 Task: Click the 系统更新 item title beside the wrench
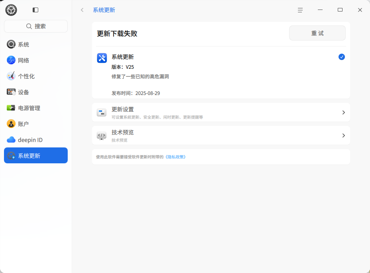click(123, 57)
